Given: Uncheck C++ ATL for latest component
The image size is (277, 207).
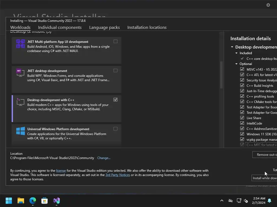Looking at the screenshot, I should pyautogui.click(x=242, y=75).
